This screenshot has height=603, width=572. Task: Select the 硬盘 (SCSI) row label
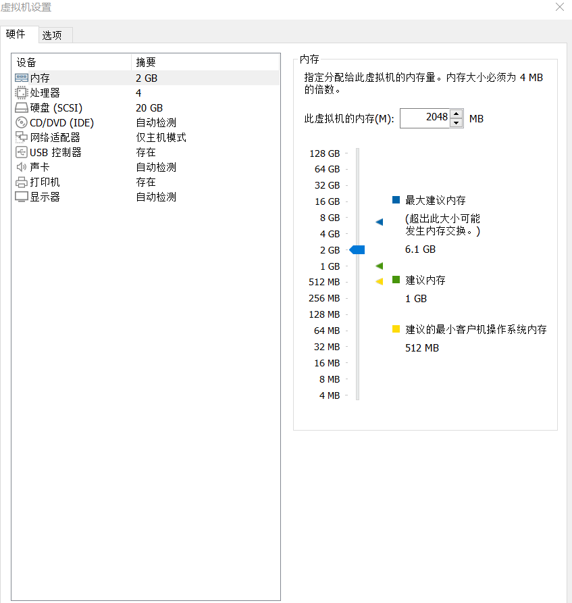click(x=56, y=107)
